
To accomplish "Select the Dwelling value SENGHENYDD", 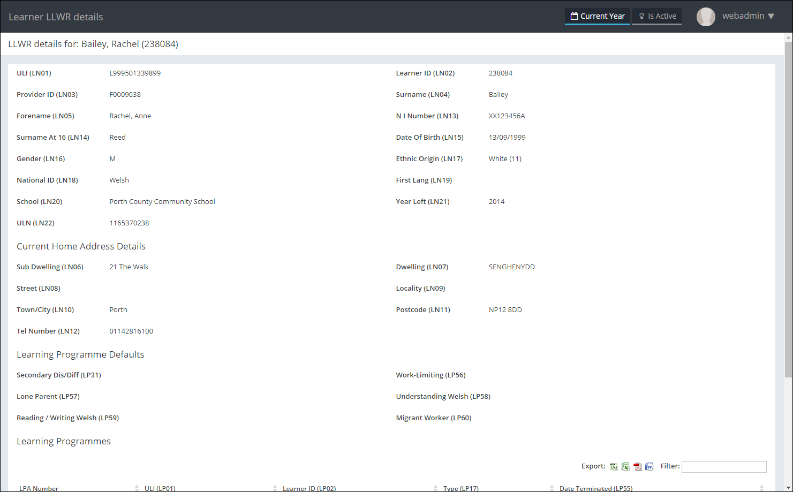I will 512,267.
